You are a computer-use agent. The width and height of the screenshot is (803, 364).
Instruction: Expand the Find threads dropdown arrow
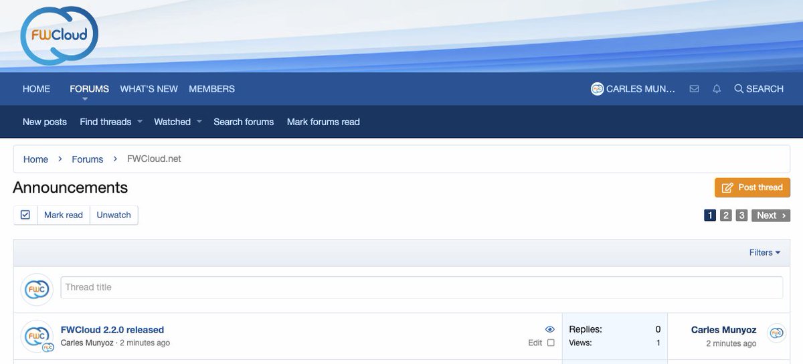(x=140, y=122)
